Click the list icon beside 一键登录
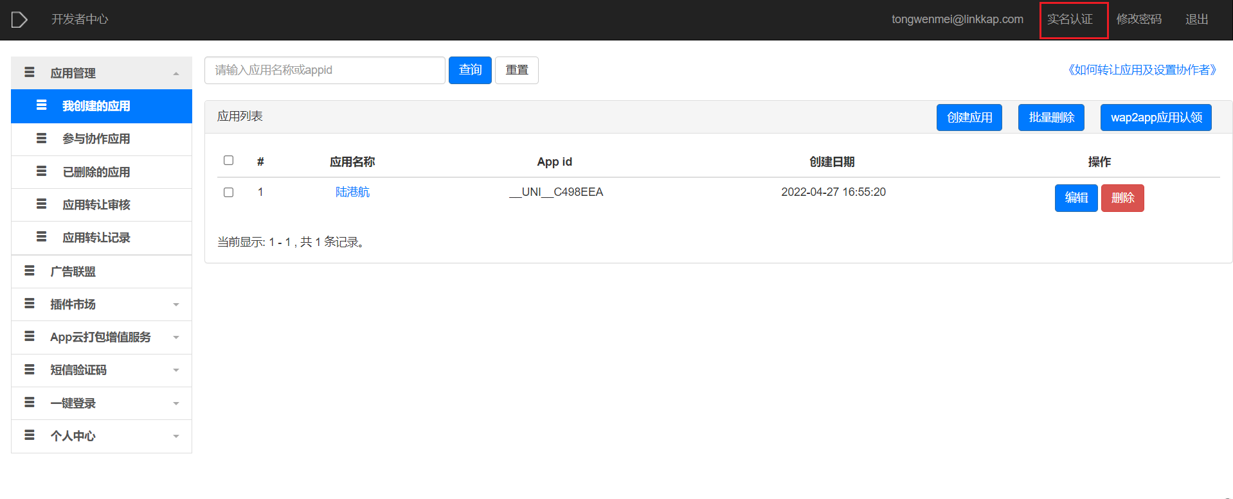 click(x=30, y=403)
